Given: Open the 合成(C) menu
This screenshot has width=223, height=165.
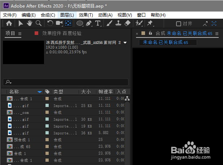Looking at the screenshot, I should [x=48, y=15].
